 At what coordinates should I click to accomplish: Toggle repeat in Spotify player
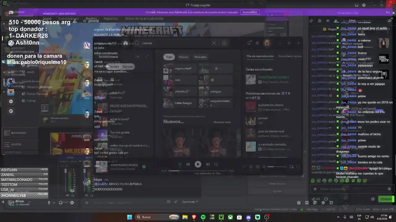coord(216,164)
